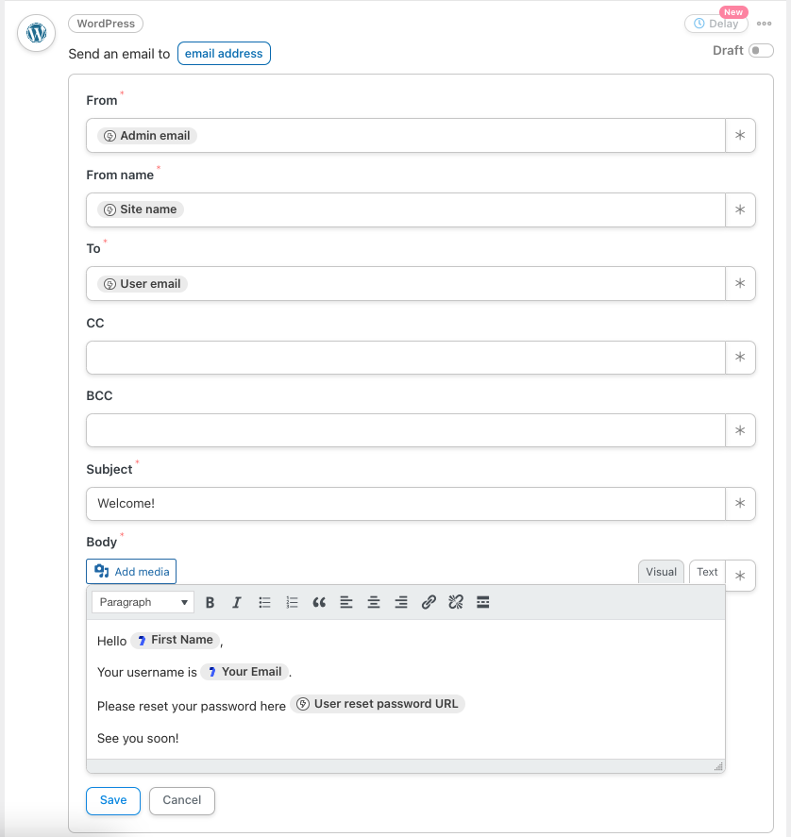Click inside the CC input field
The width and height of the screenshot is (791, 837).
click(405, 357)
